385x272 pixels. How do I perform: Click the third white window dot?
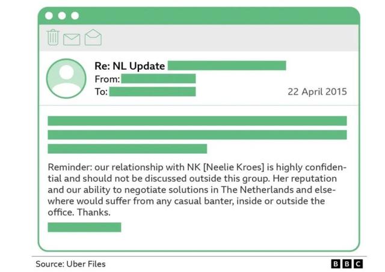point(75,16)
